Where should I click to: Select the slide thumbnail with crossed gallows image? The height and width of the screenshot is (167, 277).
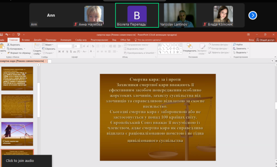pyautogui.click(x=18, y=133)
